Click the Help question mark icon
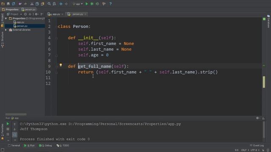The width and height of the screenshot is (271, 152). (111, 4)
